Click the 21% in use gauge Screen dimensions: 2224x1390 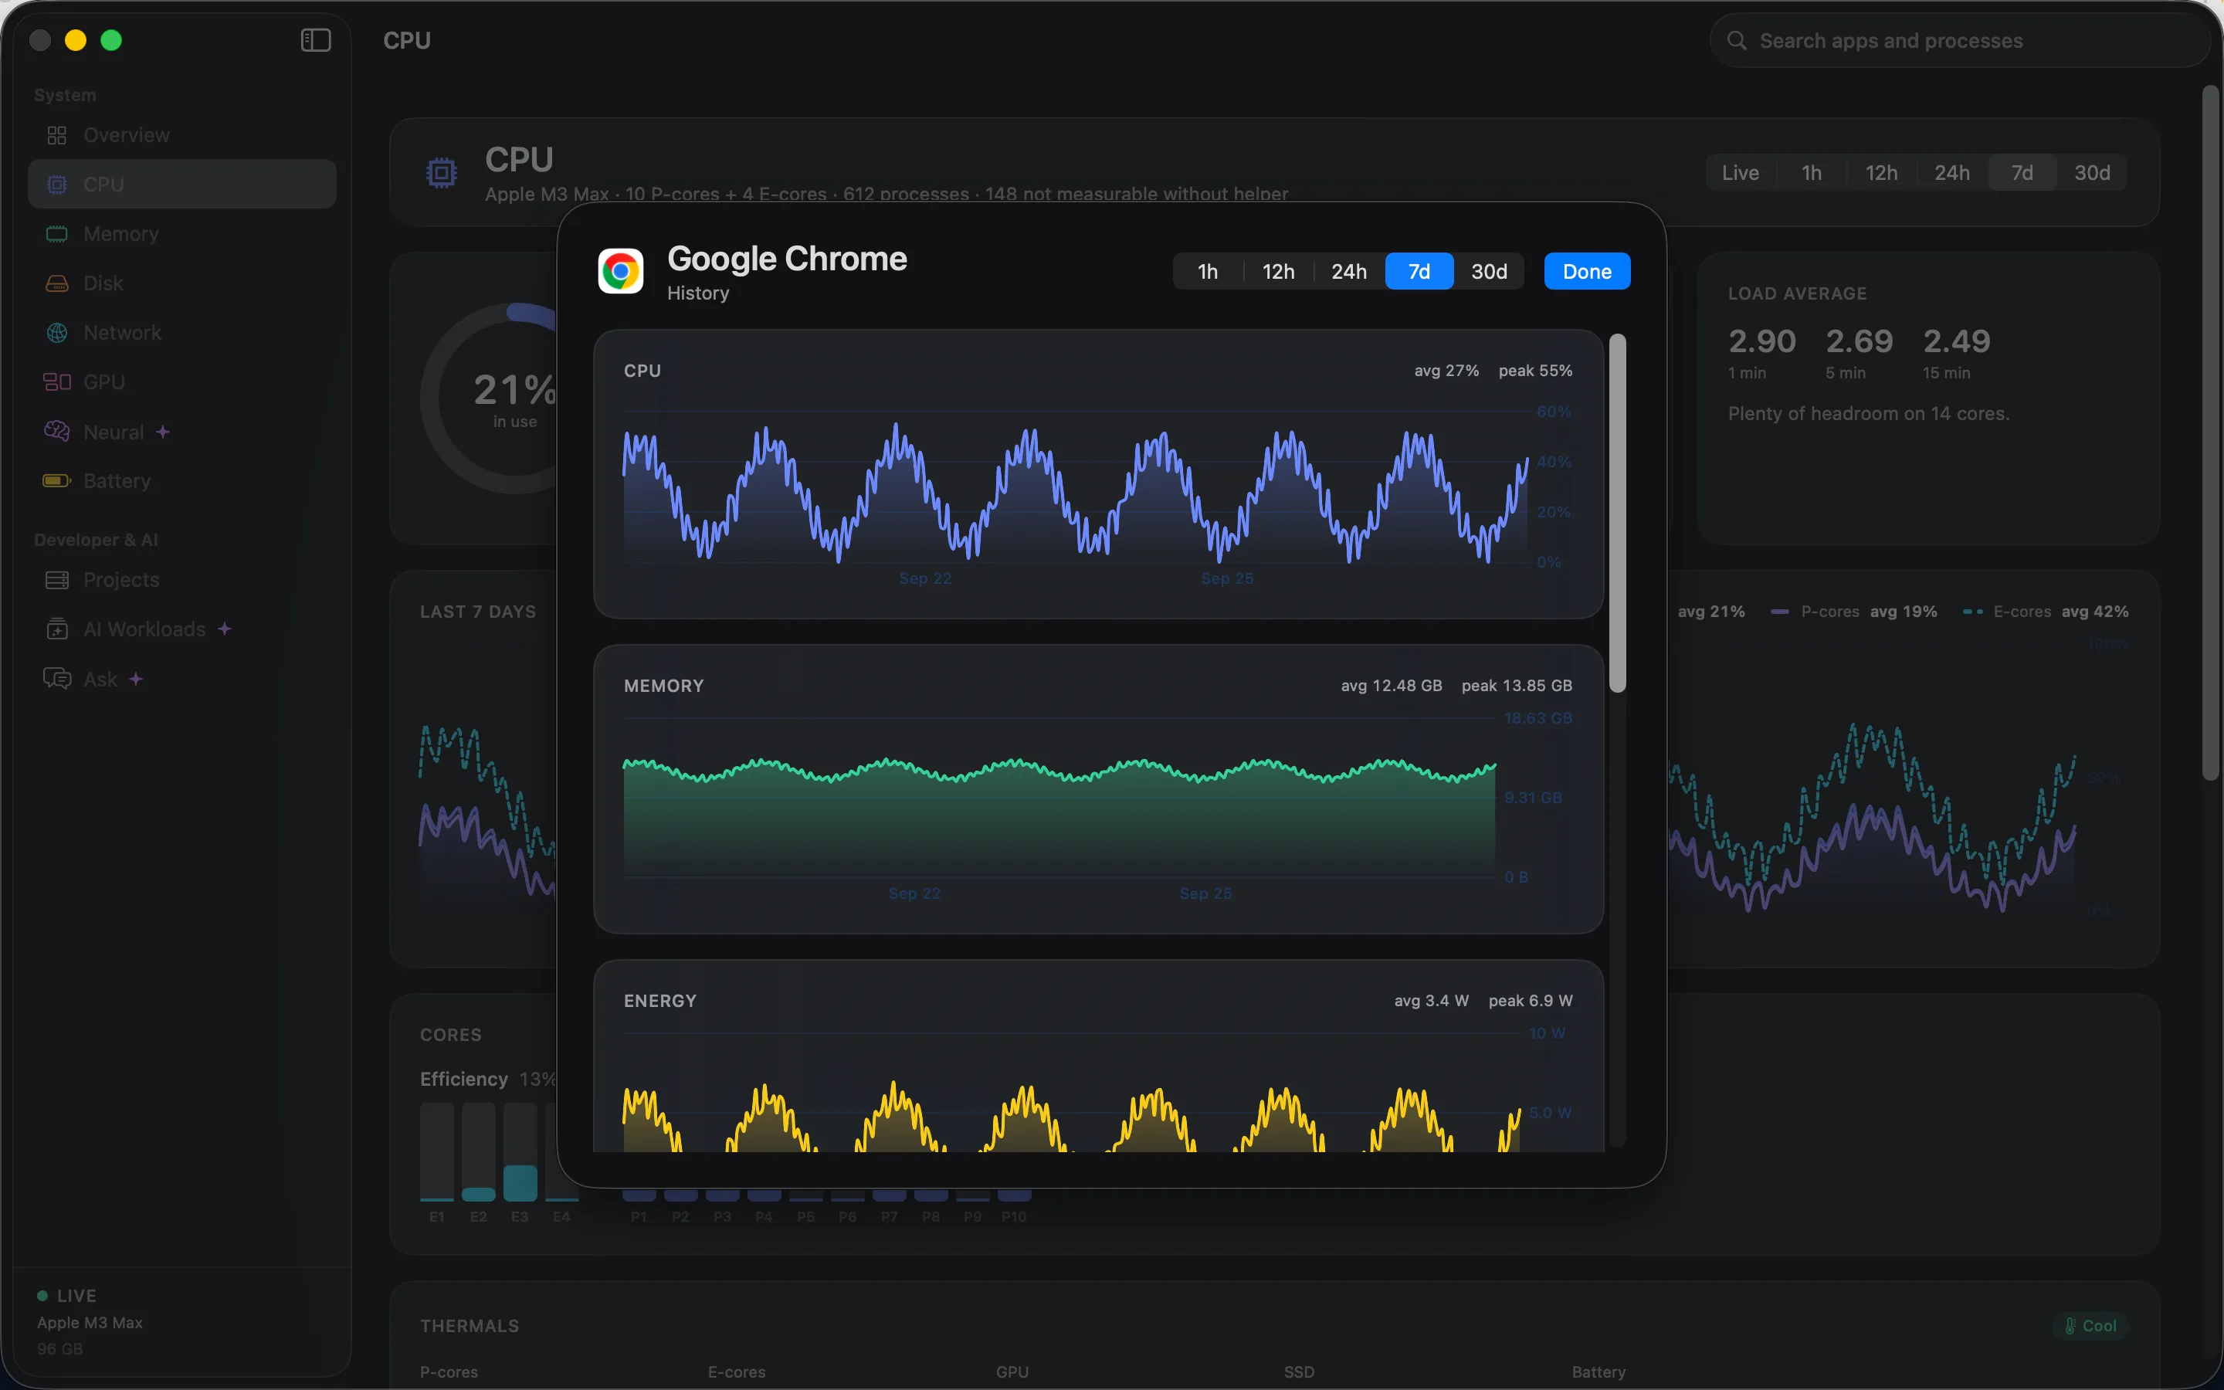point(514,399)
